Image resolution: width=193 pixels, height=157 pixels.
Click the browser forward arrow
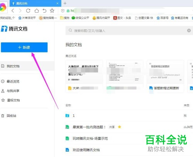(x=20, y=11)
